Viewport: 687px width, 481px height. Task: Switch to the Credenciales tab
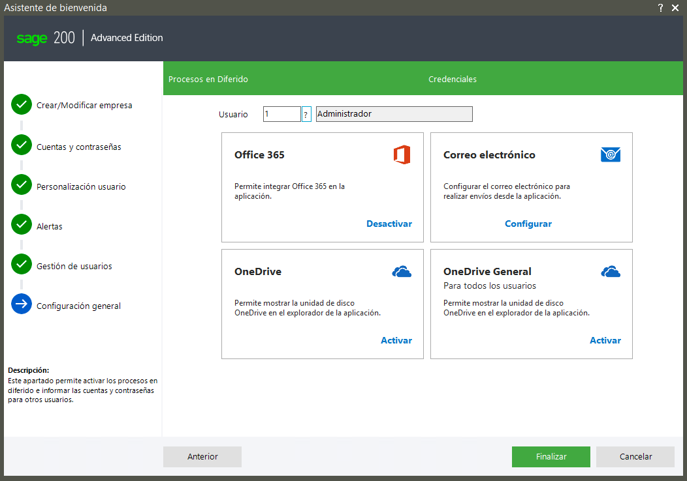click(x=452, y=79)
